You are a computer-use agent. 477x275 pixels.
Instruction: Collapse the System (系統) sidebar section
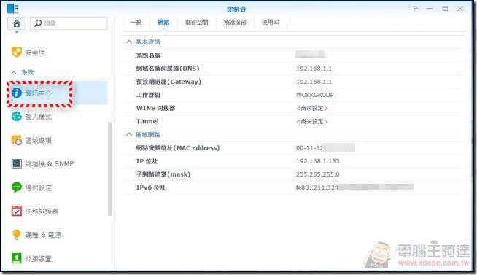[14, 72]
